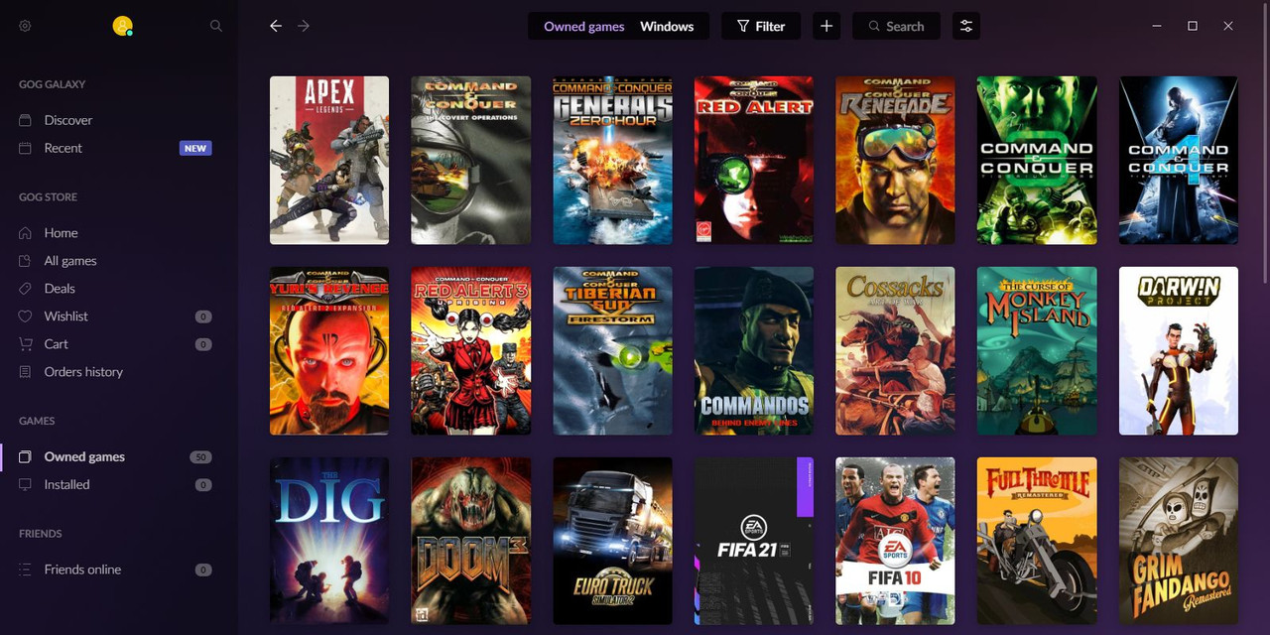Open FIFA 10 game cover
1270x635 pixels.
click(x=895, y=541)
